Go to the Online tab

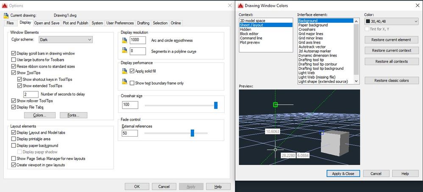click(176, 23)
